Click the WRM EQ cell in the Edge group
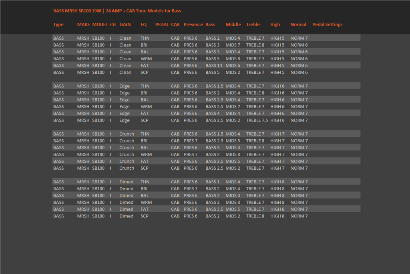Screen dimensions: 410x274 pos(146,107)
